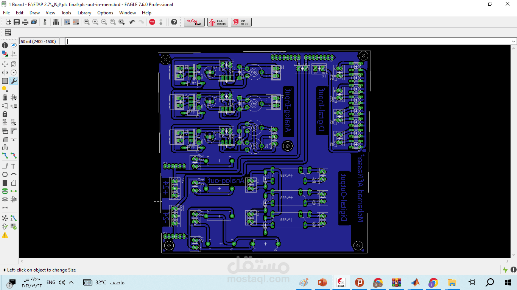
Task: Select the Circle tool
Action: (x=5, y=174)
